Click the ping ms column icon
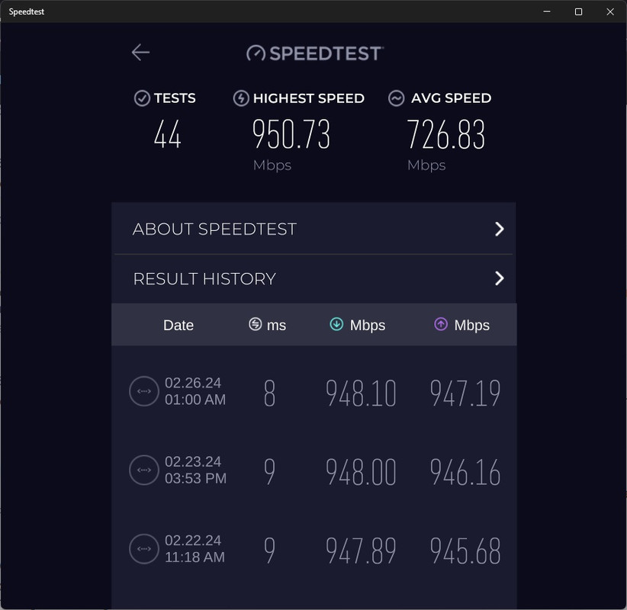The image size is (627, 610). (255, 324)
